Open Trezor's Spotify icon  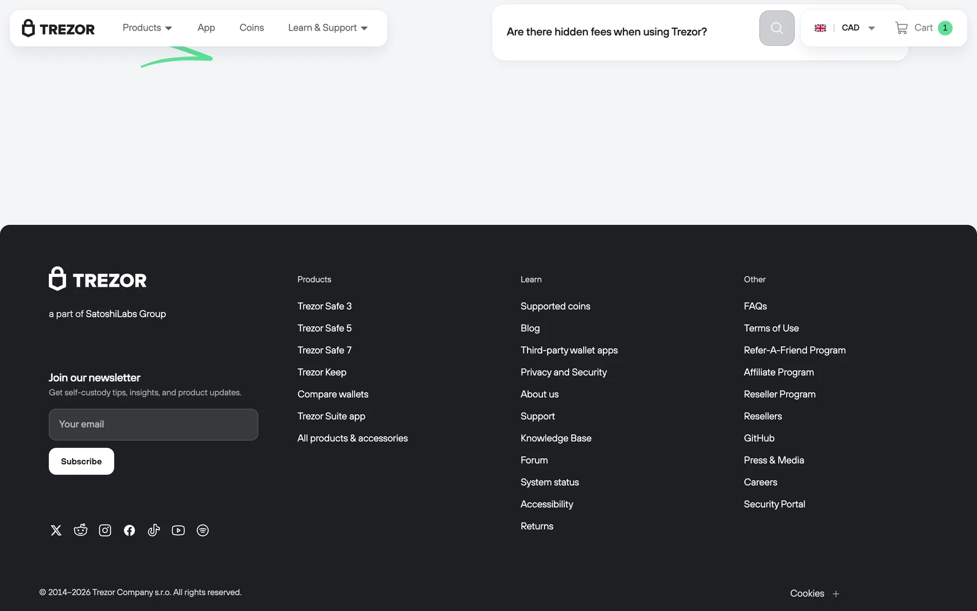point(203,530)
